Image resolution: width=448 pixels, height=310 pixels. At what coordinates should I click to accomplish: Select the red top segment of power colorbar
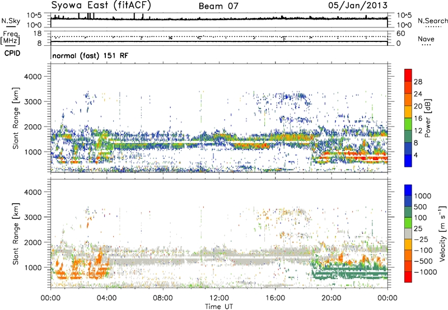pos(408,75)
